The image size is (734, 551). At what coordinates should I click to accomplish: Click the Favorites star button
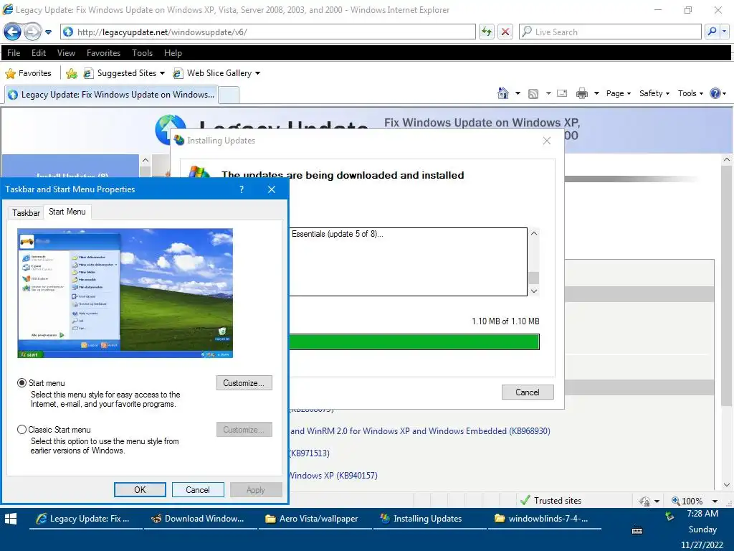[x=28, y=73]
